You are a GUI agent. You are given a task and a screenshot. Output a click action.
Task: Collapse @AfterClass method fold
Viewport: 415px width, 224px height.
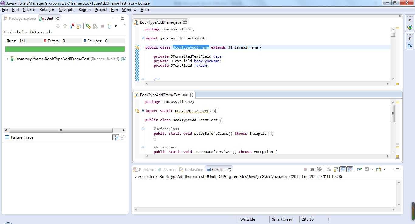point(143,147)
